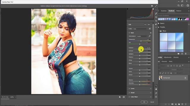Open the White Balance dropdown

click(142, 36)
